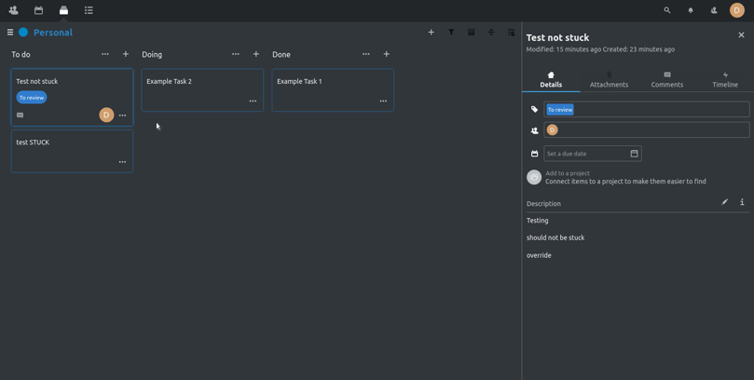Open Done list options menu
This screenshot has width=754, height=380.
pyautogui.click(x=366, y=54)
